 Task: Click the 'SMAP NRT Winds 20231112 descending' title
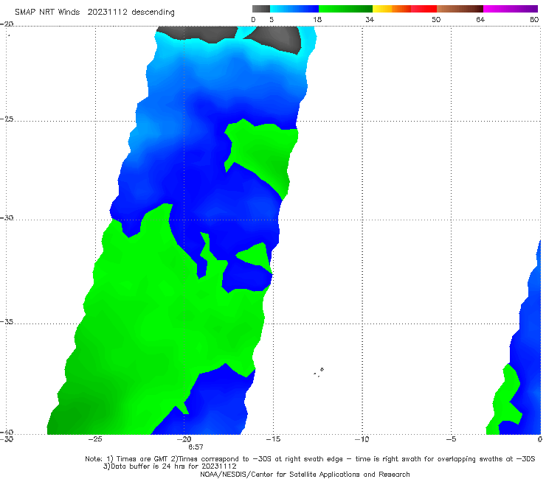(94, 13)
